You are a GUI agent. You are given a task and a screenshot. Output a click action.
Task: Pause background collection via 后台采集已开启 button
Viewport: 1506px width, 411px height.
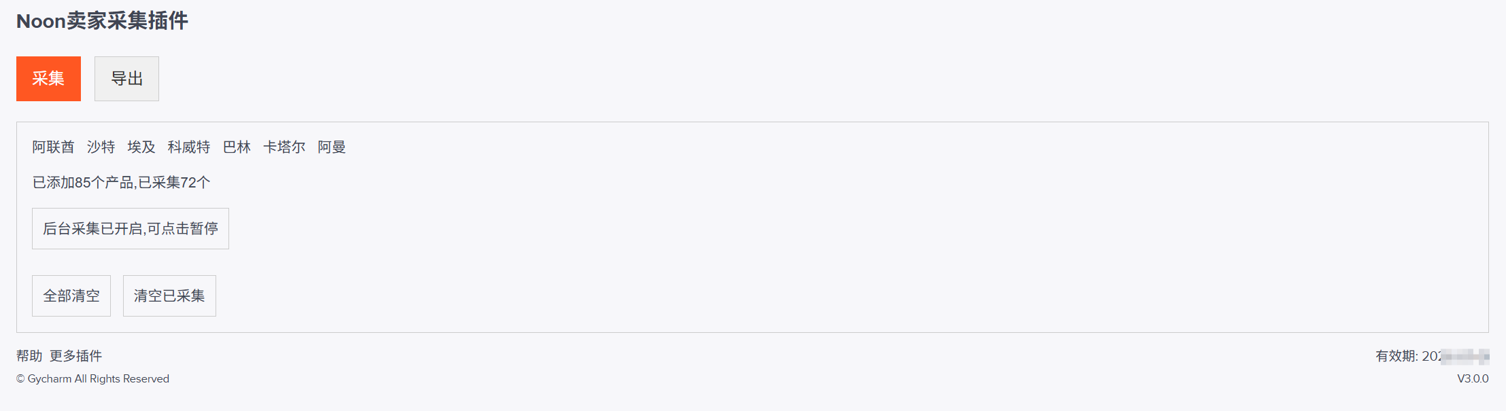[131, 228]
